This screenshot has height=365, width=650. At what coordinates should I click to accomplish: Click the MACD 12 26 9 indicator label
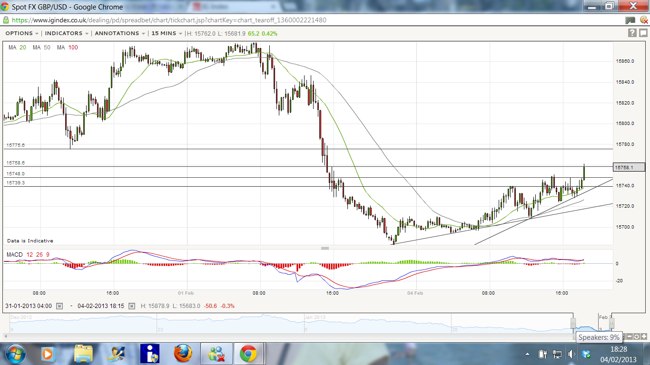pyautogui.click(x=28, y=255)
